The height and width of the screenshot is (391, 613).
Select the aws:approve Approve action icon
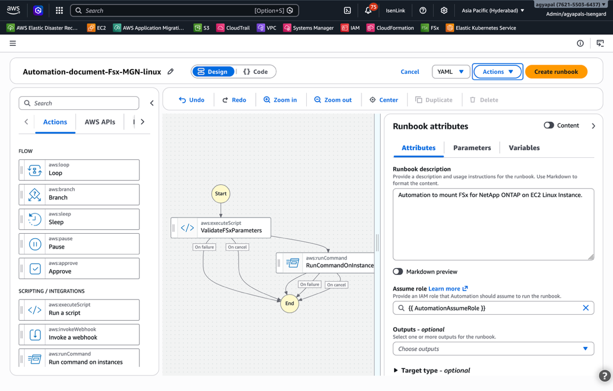(35, 268)
